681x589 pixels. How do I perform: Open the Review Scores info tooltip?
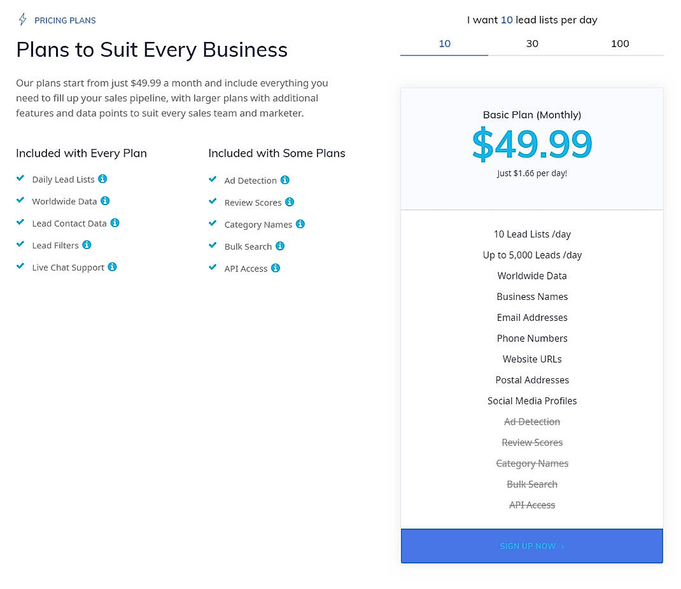click(290, 202)
